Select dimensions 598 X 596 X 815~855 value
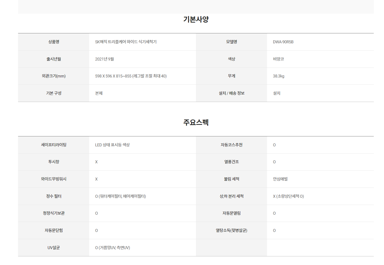 (x=131, y=76)
